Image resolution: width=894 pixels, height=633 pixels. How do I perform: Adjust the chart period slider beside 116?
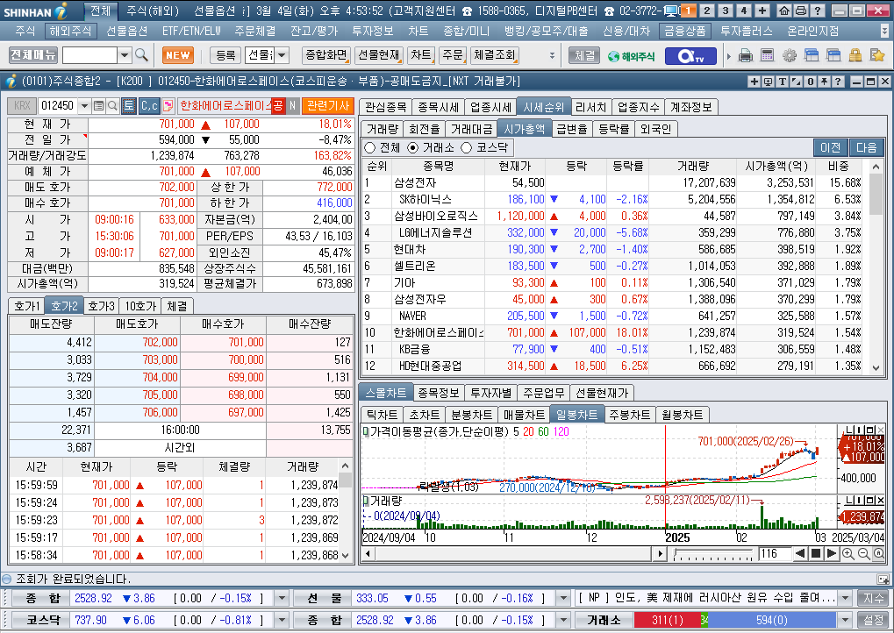pyautogui.click(x=712, y=554)
